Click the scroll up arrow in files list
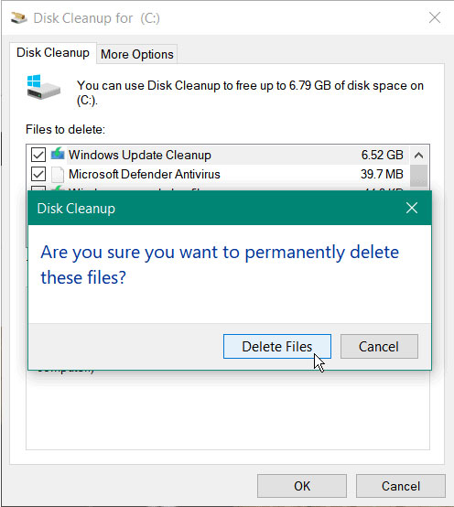The height and width of the screenshot is (507, 454). (x=418, y=156)
